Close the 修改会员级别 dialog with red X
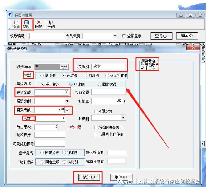 193,47
